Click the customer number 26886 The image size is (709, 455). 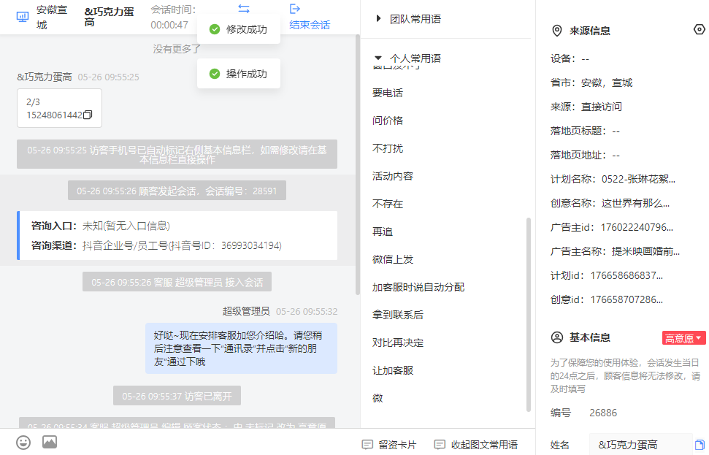click(603, 413)
